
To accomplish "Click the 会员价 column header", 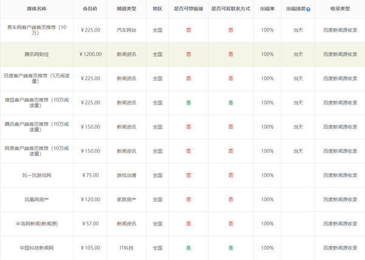I will click(x=90, y=10).
